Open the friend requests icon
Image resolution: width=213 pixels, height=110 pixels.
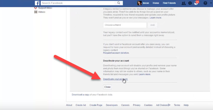pos(184,3)
